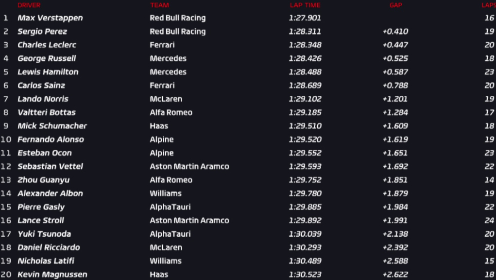Viewport: 496px width, 280px height.
Task: Click Lewis Hamilton's name
Action: [x=48, y=72]
